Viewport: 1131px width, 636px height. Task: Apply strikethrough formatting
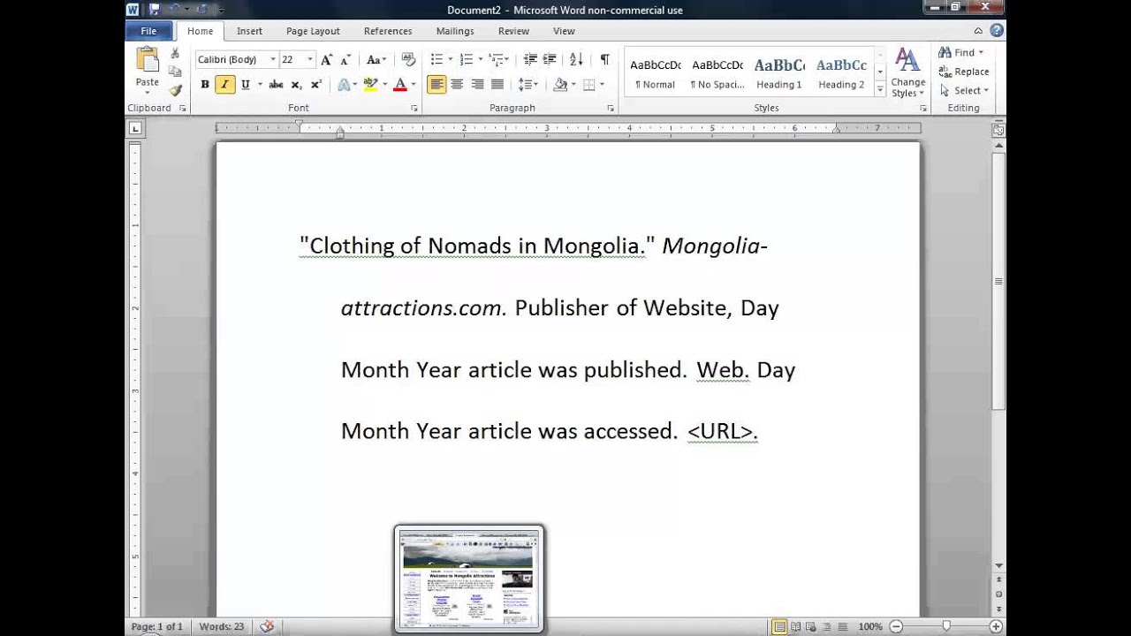click(x=276, y=85)
